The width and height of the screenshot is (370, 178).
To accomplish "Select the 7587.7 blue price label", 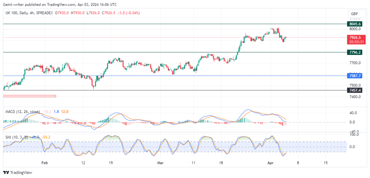I will pyautogui.click(x=355, y=76).
